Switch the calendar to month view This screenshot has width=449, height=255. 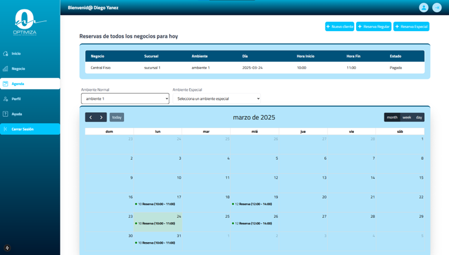point(392,117)
